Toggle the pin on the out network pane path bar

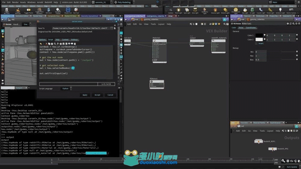pyautogui.click(x=296, y=126)
